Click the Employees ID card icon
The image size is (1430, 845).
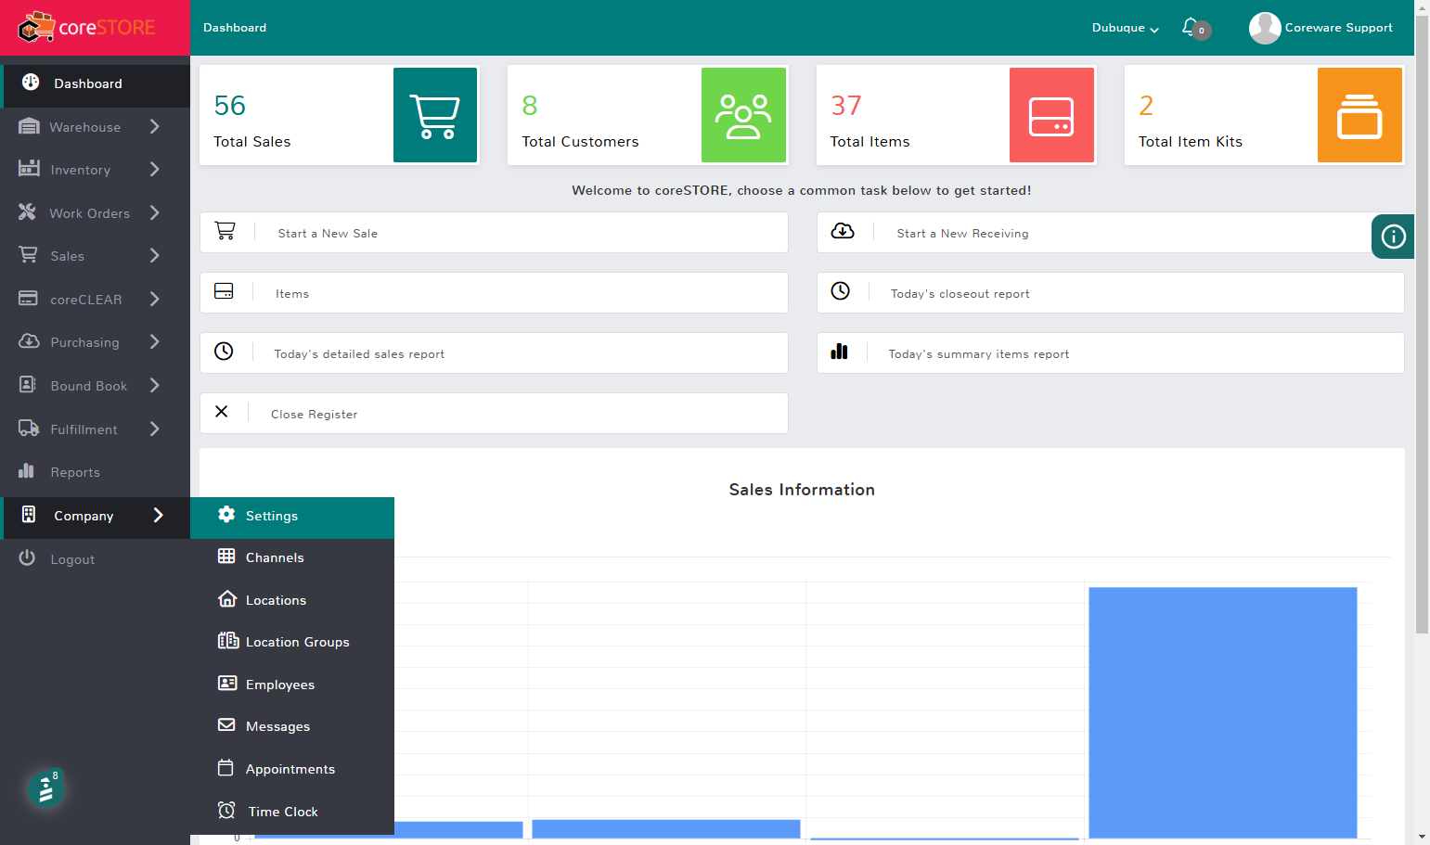pyautogui.click(x=226, y=684)
